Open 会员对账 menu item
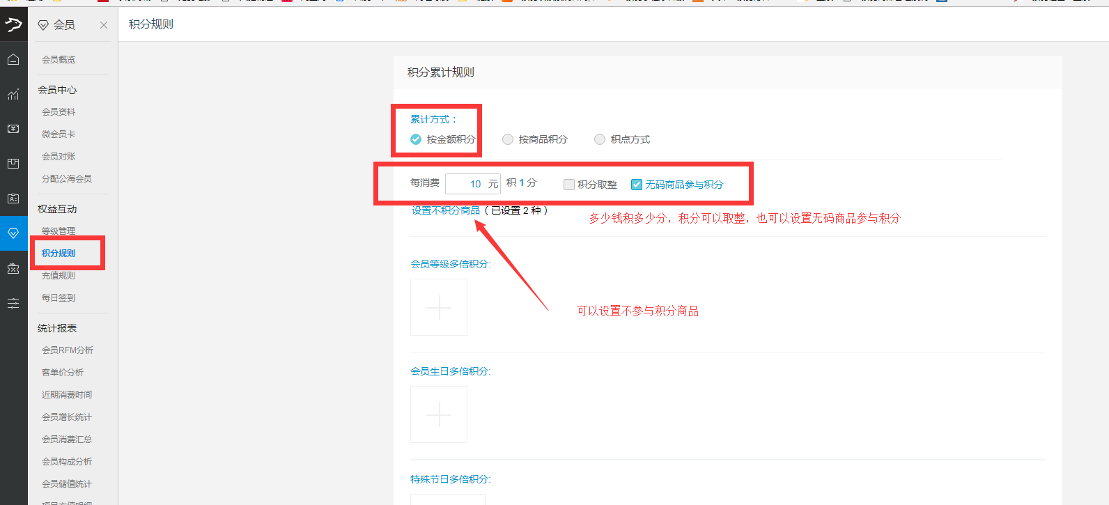 pos(59,157)
